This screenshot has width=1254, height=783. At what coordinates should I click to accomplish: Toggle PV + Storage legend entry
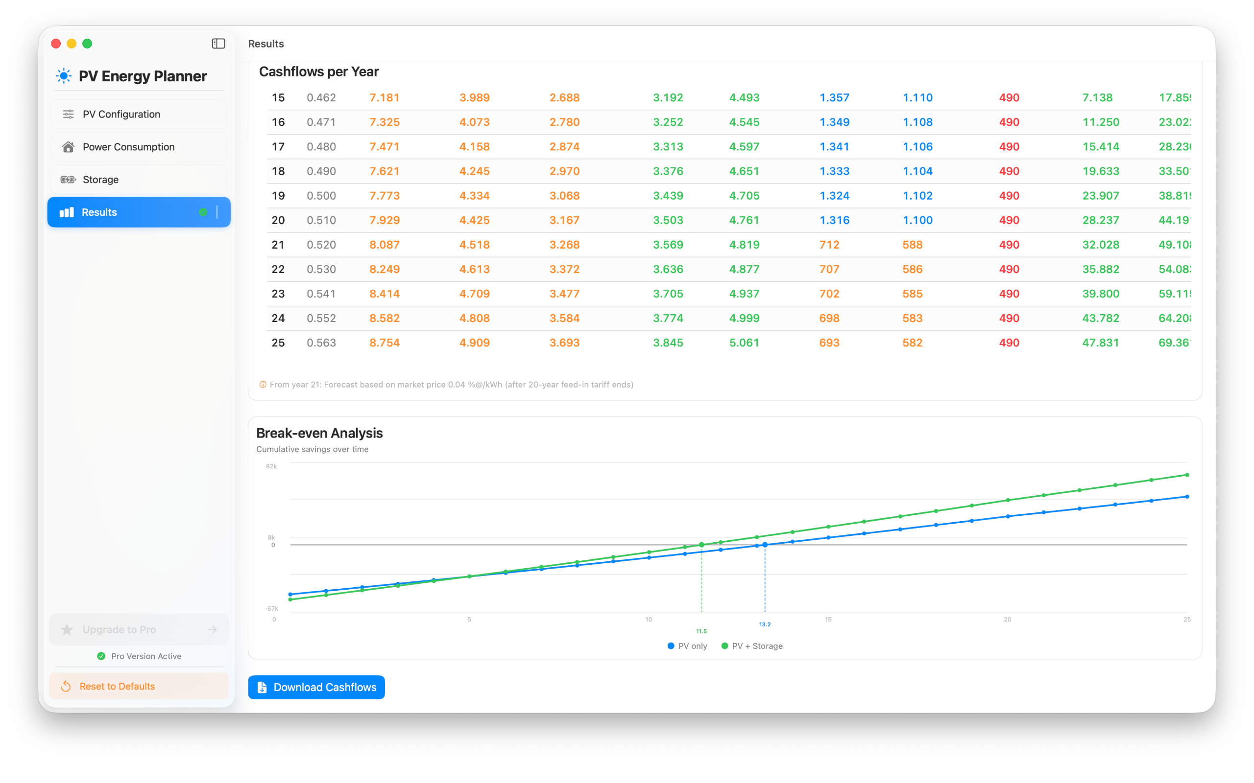pyautogui.click(x=752, y=646)
